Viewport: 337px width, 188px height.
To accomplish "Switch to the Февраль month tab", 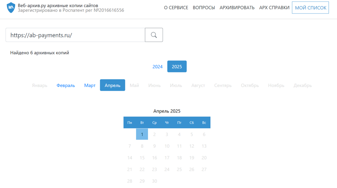I will [x=66, y=85].
